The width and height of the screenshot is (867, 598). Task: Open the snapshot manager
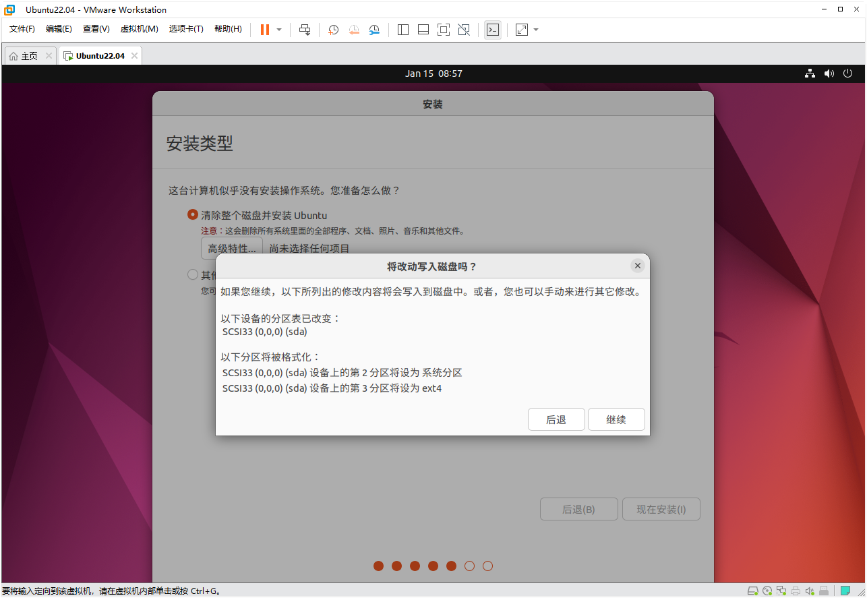374,30
